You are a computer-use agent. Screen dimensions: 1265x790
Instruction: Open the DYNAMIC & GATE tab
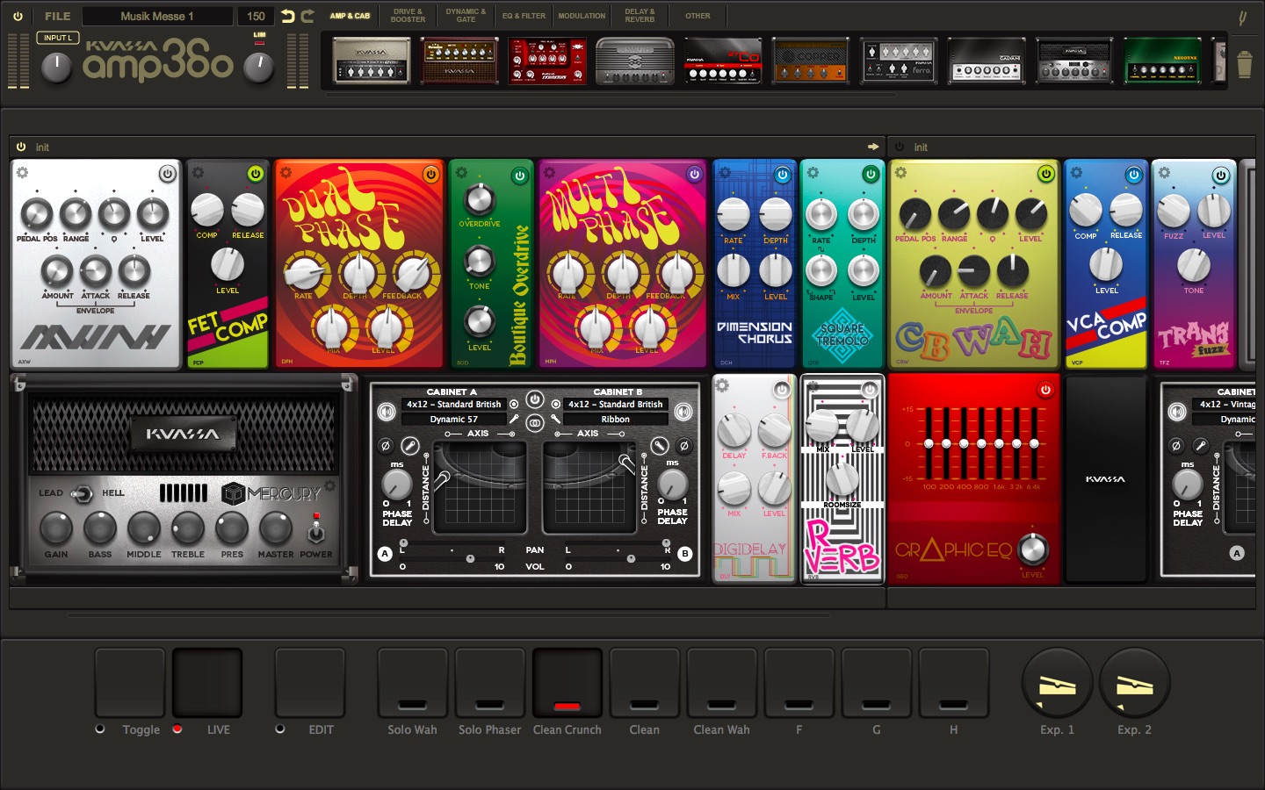(x=466, y=16)
